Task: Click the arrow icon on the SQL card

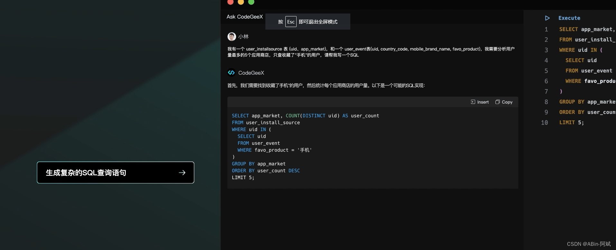Action: 182,173
